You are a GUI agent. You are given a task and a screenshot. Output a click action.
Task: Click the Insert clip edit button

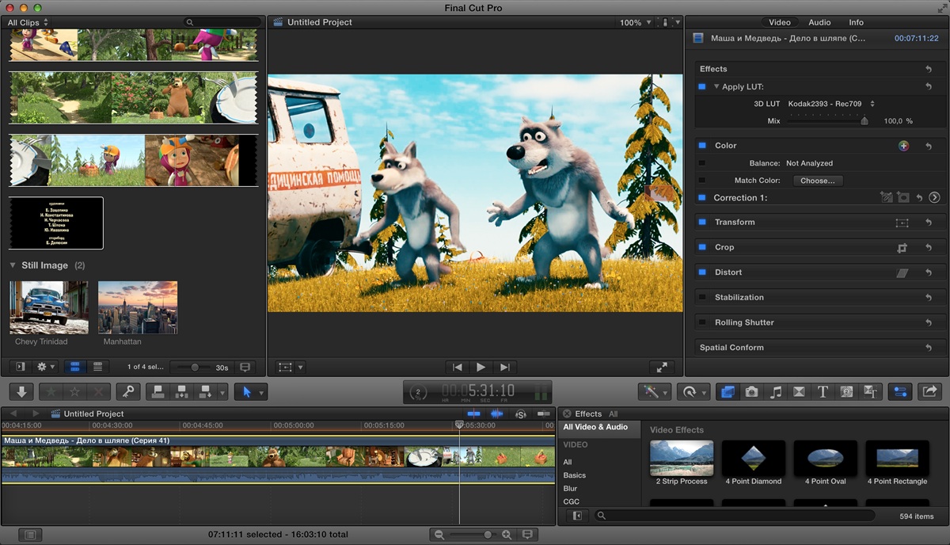182,391
